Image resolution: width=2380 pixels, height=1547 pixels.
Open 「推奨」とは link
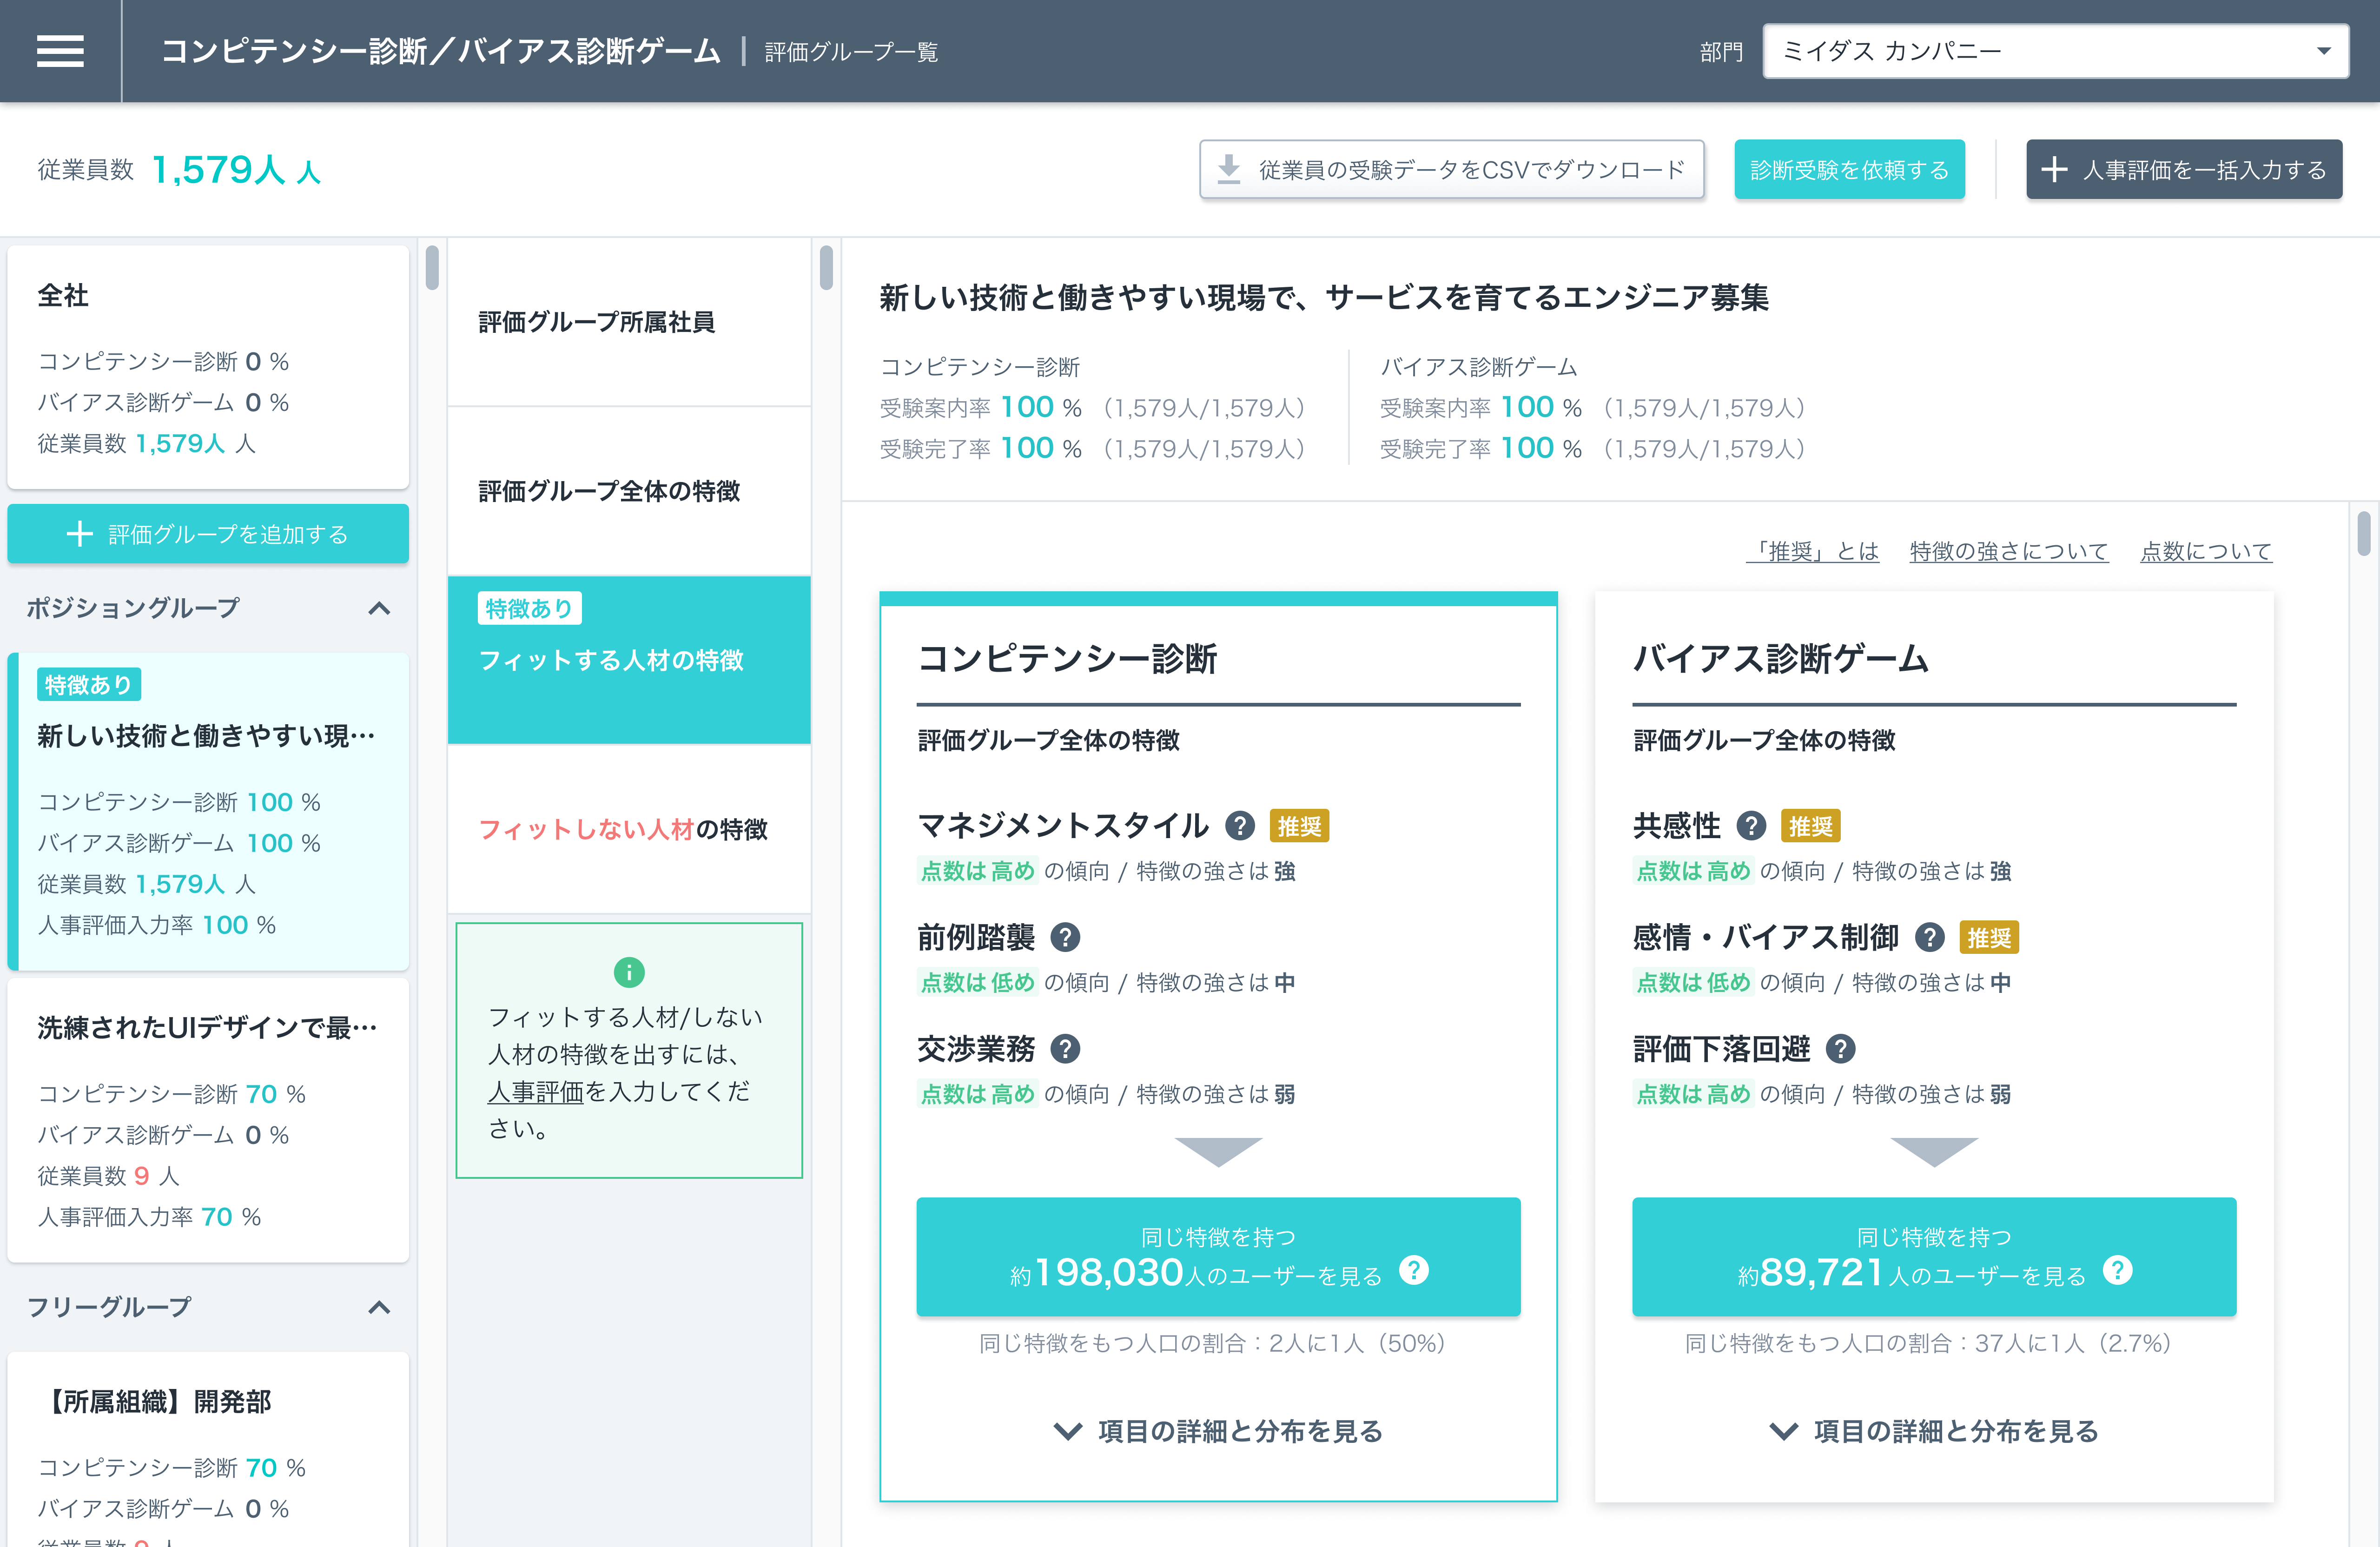[x=1812, y=551]
